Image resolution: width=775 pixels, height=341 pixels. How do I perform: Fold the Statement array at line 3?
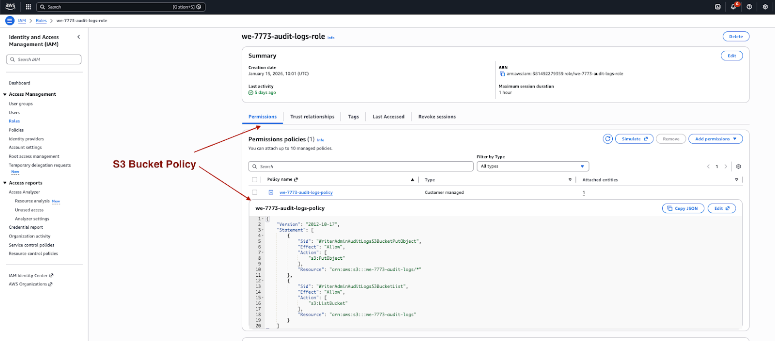coord(263,230)
